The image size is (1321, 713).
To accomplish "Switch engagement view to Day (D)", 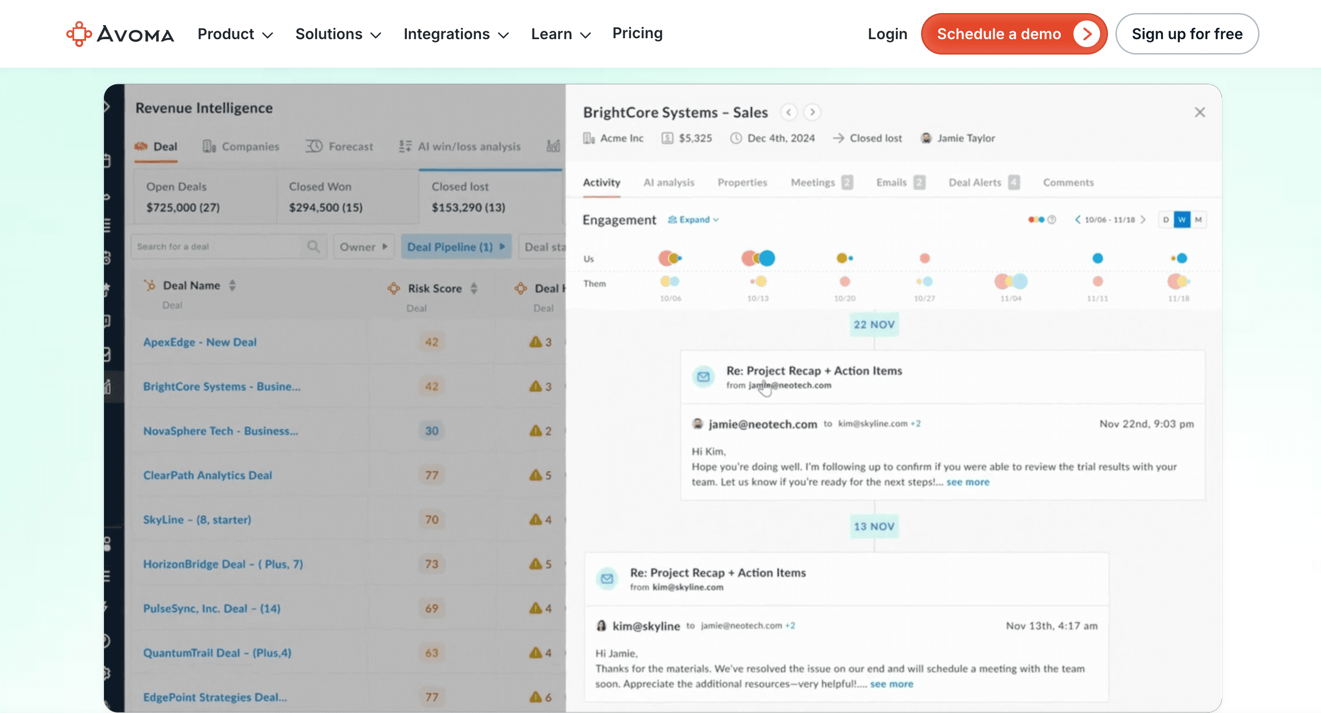I will point(1166,220).
